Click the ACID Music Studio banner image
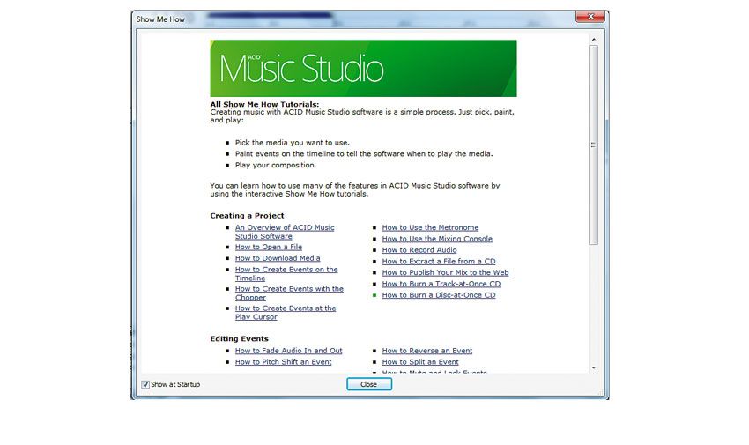749x445 pixels. point(363,68)
